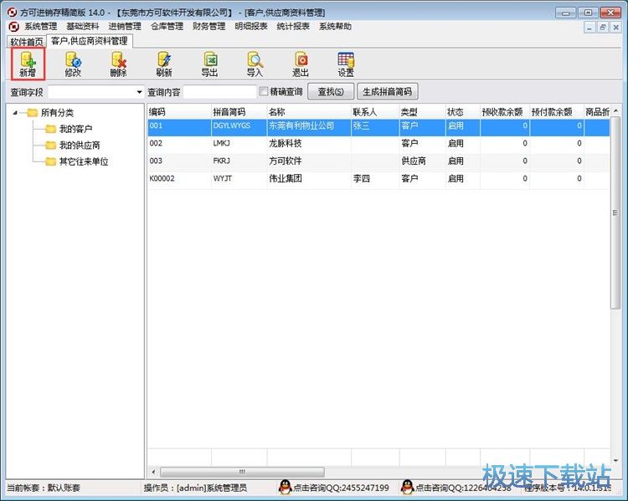628x501 pixels.
Task: Open the 财务管理 menu
Action: click(x=209, y=27)
